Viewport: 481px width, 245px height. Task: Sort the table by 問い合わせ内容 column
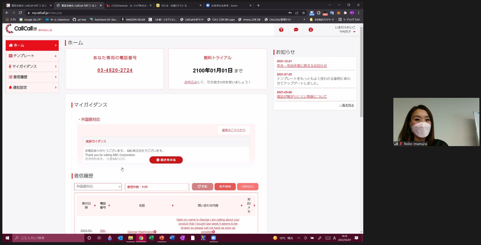click(242, 205)
